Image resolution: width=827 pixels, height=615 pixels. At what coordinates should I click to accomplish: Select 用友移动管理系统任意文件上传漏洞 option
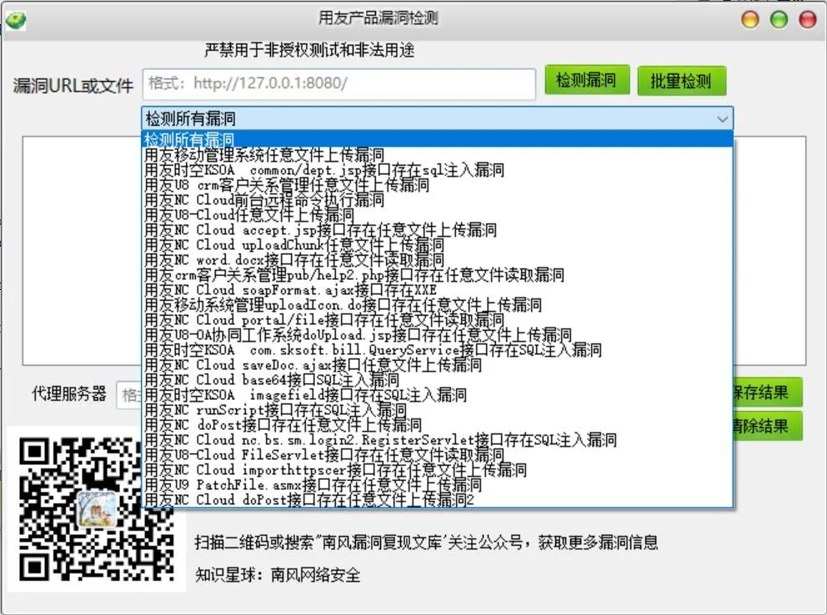click(437, 155)
